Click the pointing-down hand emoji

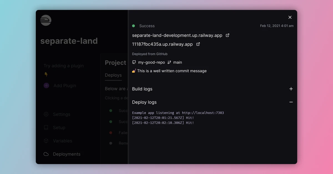click(x=46, y=74)
